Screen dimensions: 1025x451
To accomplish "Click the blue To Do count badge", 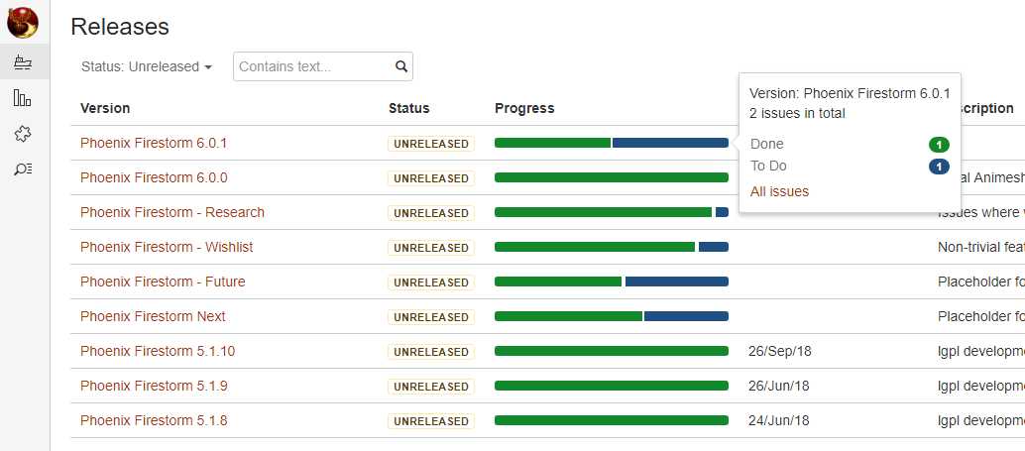I will [939, 167].
